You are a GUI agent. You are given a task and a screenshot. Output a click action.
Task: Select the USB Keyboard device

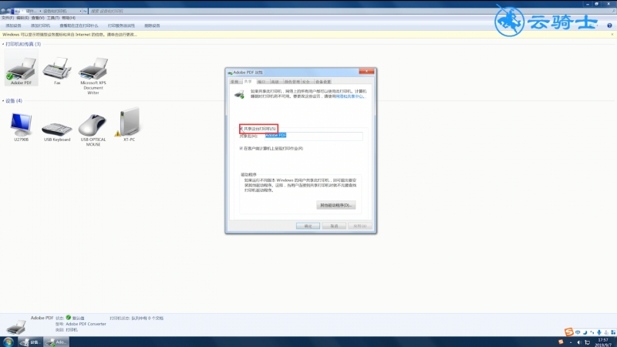(57, 130)
